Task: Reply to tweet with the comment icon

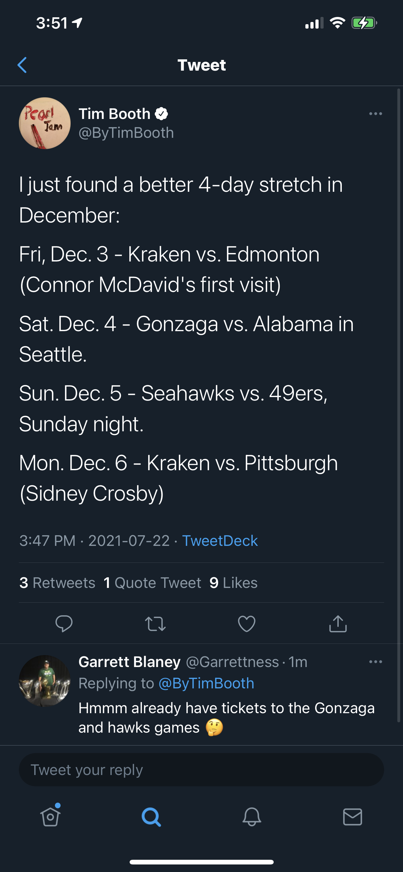Action: (64, 623)
